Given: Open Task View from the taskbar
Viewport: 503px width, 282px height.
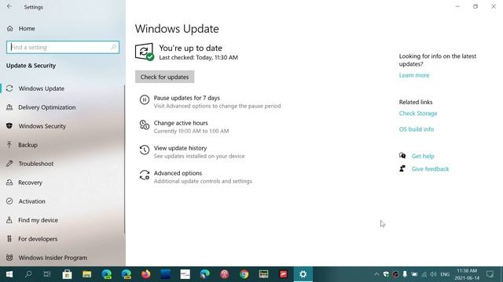Looking at the screenshot, I should pyautogui.click(x=47, y=274).
